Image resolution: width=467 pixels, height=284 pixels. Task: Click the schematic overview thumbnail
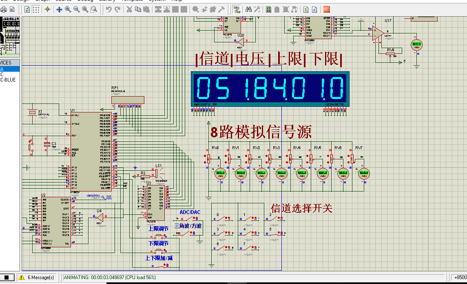[10, 37]
